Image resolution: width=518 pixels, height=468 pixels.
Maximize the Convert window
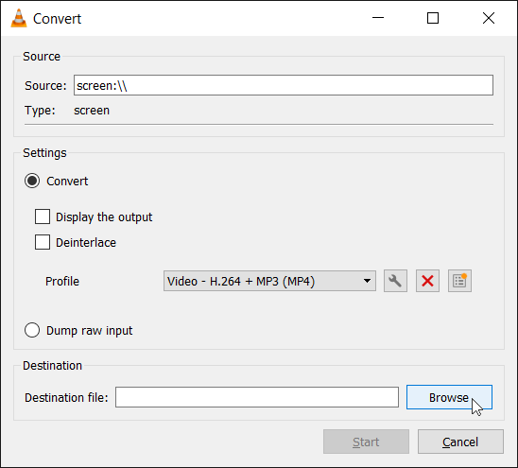(x=433, y=18)
